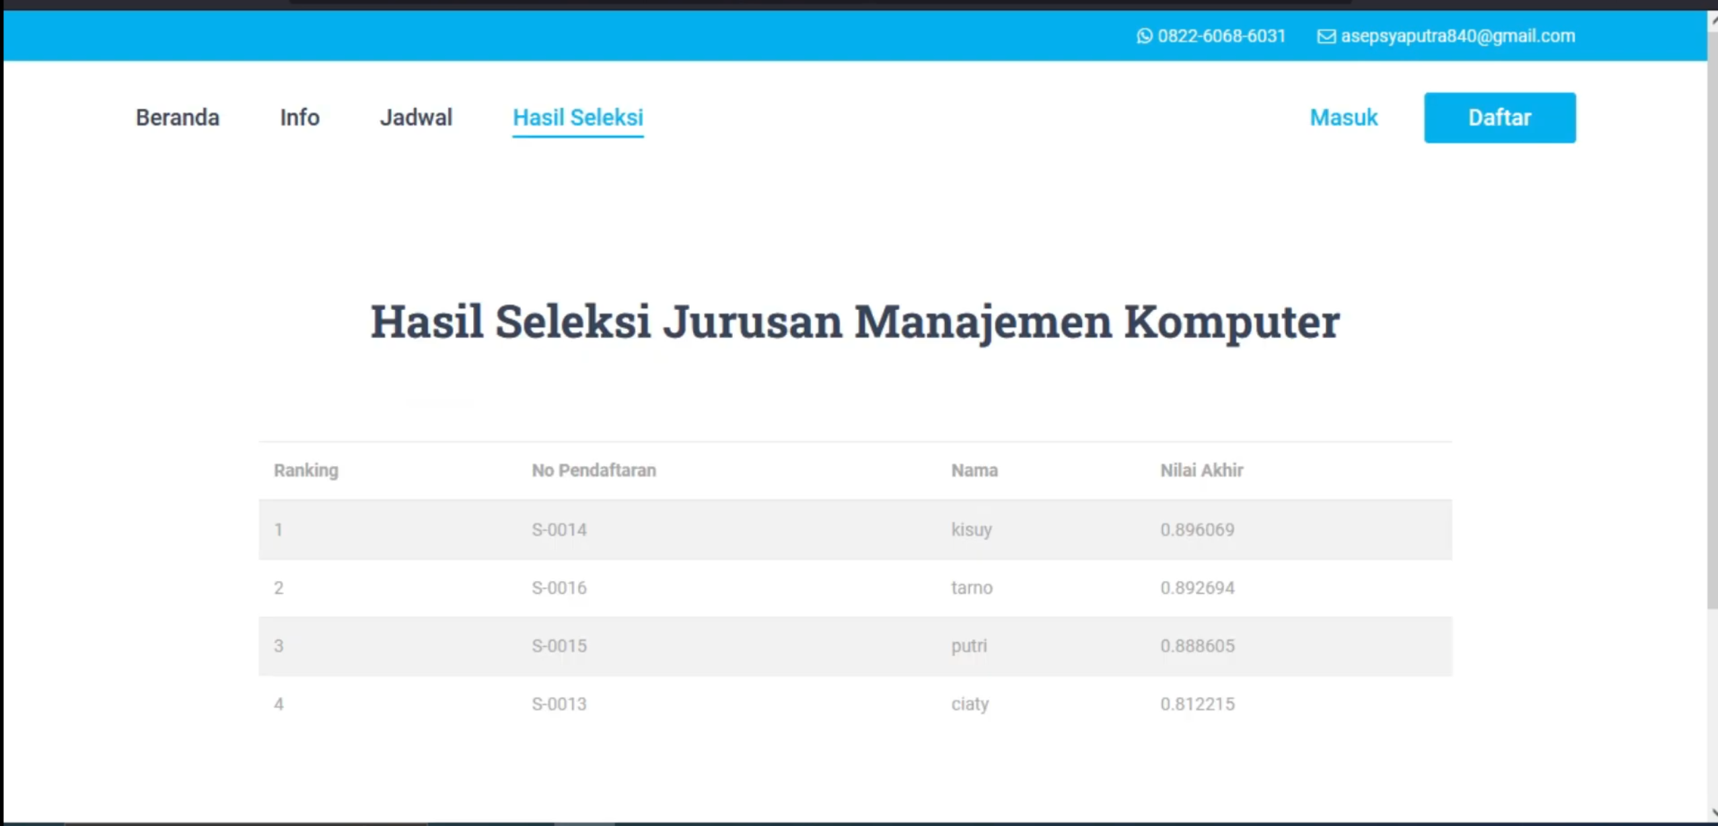Open the Jadwal menu item
This screenshot has height=826, width=1718.
point(416,118)
